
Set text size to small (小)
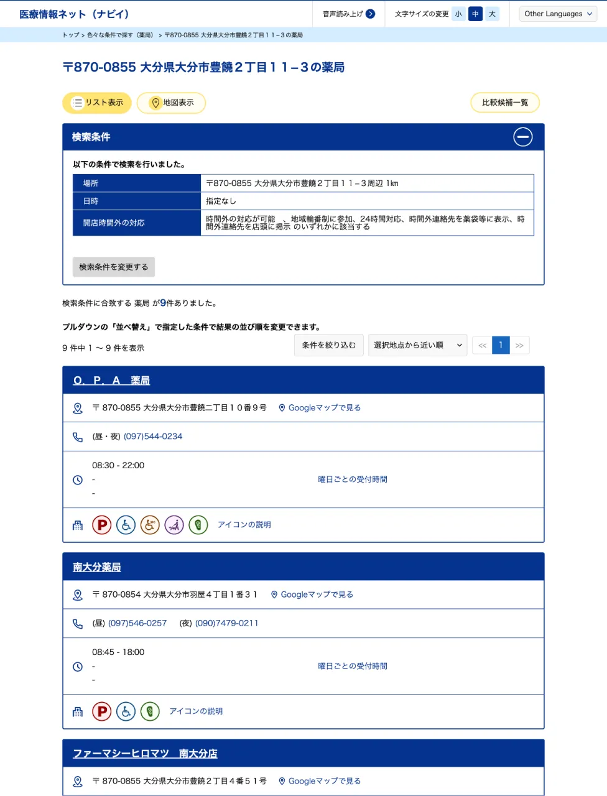tap(458, 14)
